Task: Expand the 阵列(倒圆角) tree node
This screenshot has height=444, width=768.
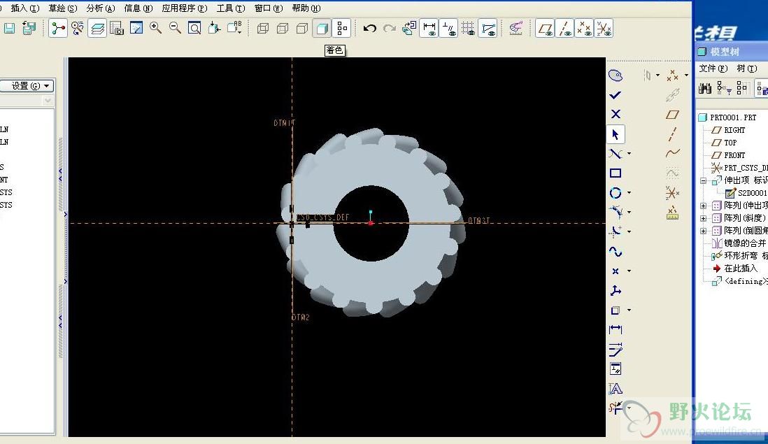Action: pos(704,231)
